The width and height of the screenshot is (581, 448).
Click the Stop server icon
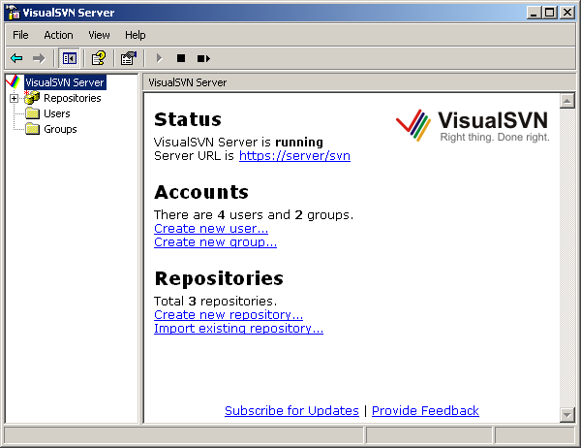click(181, 58)
